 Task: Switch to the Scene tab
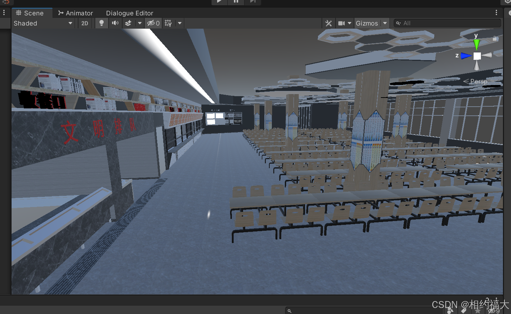(30, 13)
